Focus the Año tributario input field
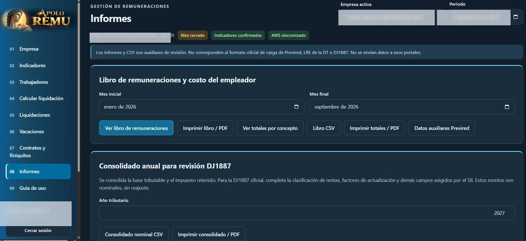The height and width of the screenshot is (241, 526). (307, 213)
